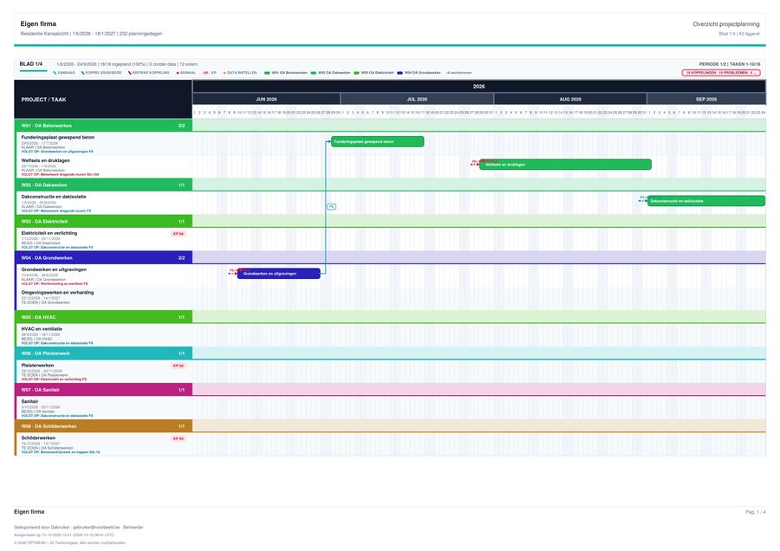Click the '2/2' count on W01 header

coord(182,126)
